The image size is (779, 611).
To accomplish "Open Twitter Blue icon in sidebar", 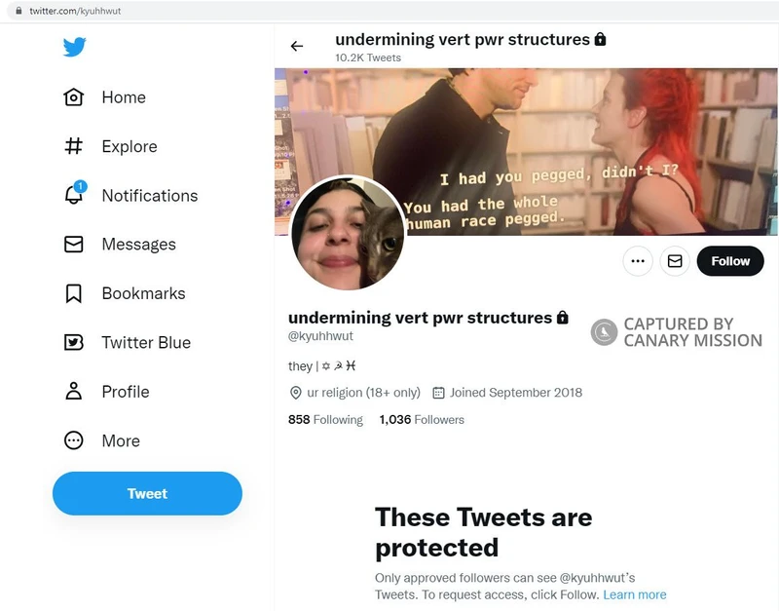I will click(74, 342).
